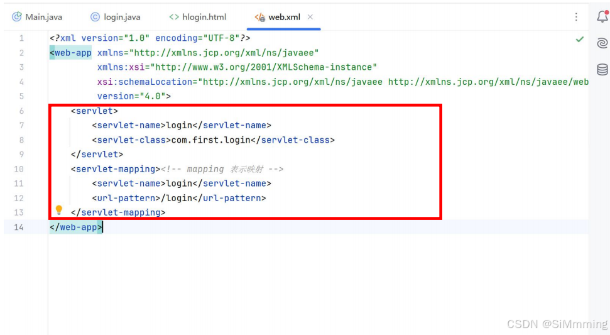Open the Notifications bell panel
The image size is (610, 335).
tap(602, 16)
